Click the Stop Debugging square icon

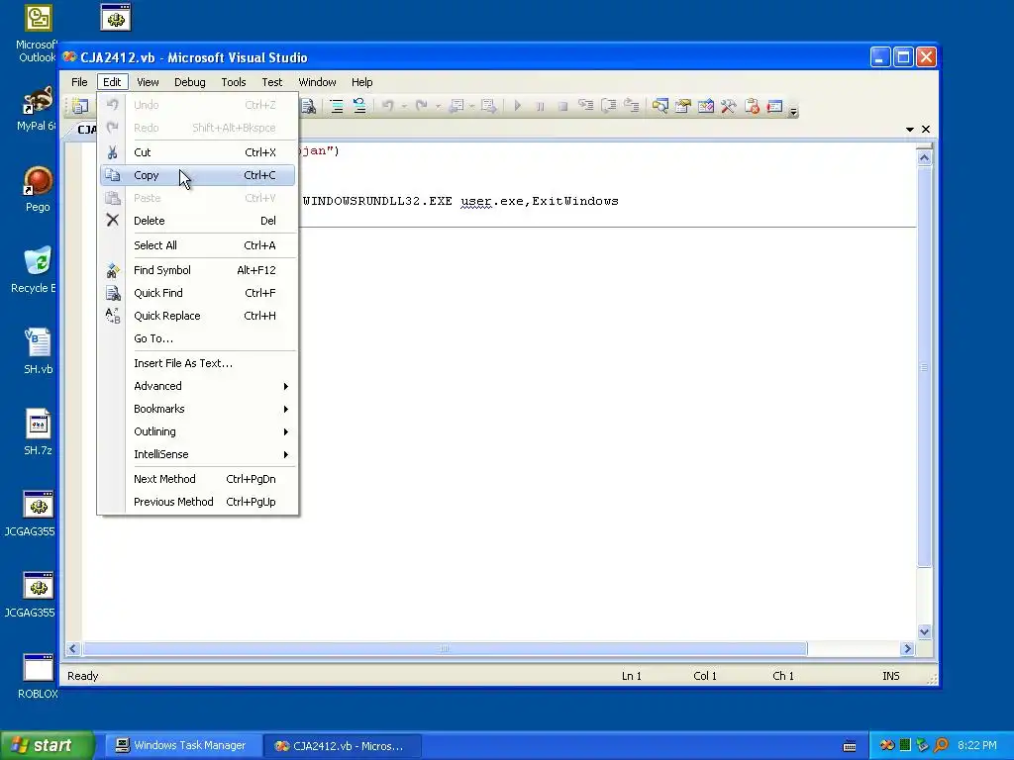click(562, 106)
